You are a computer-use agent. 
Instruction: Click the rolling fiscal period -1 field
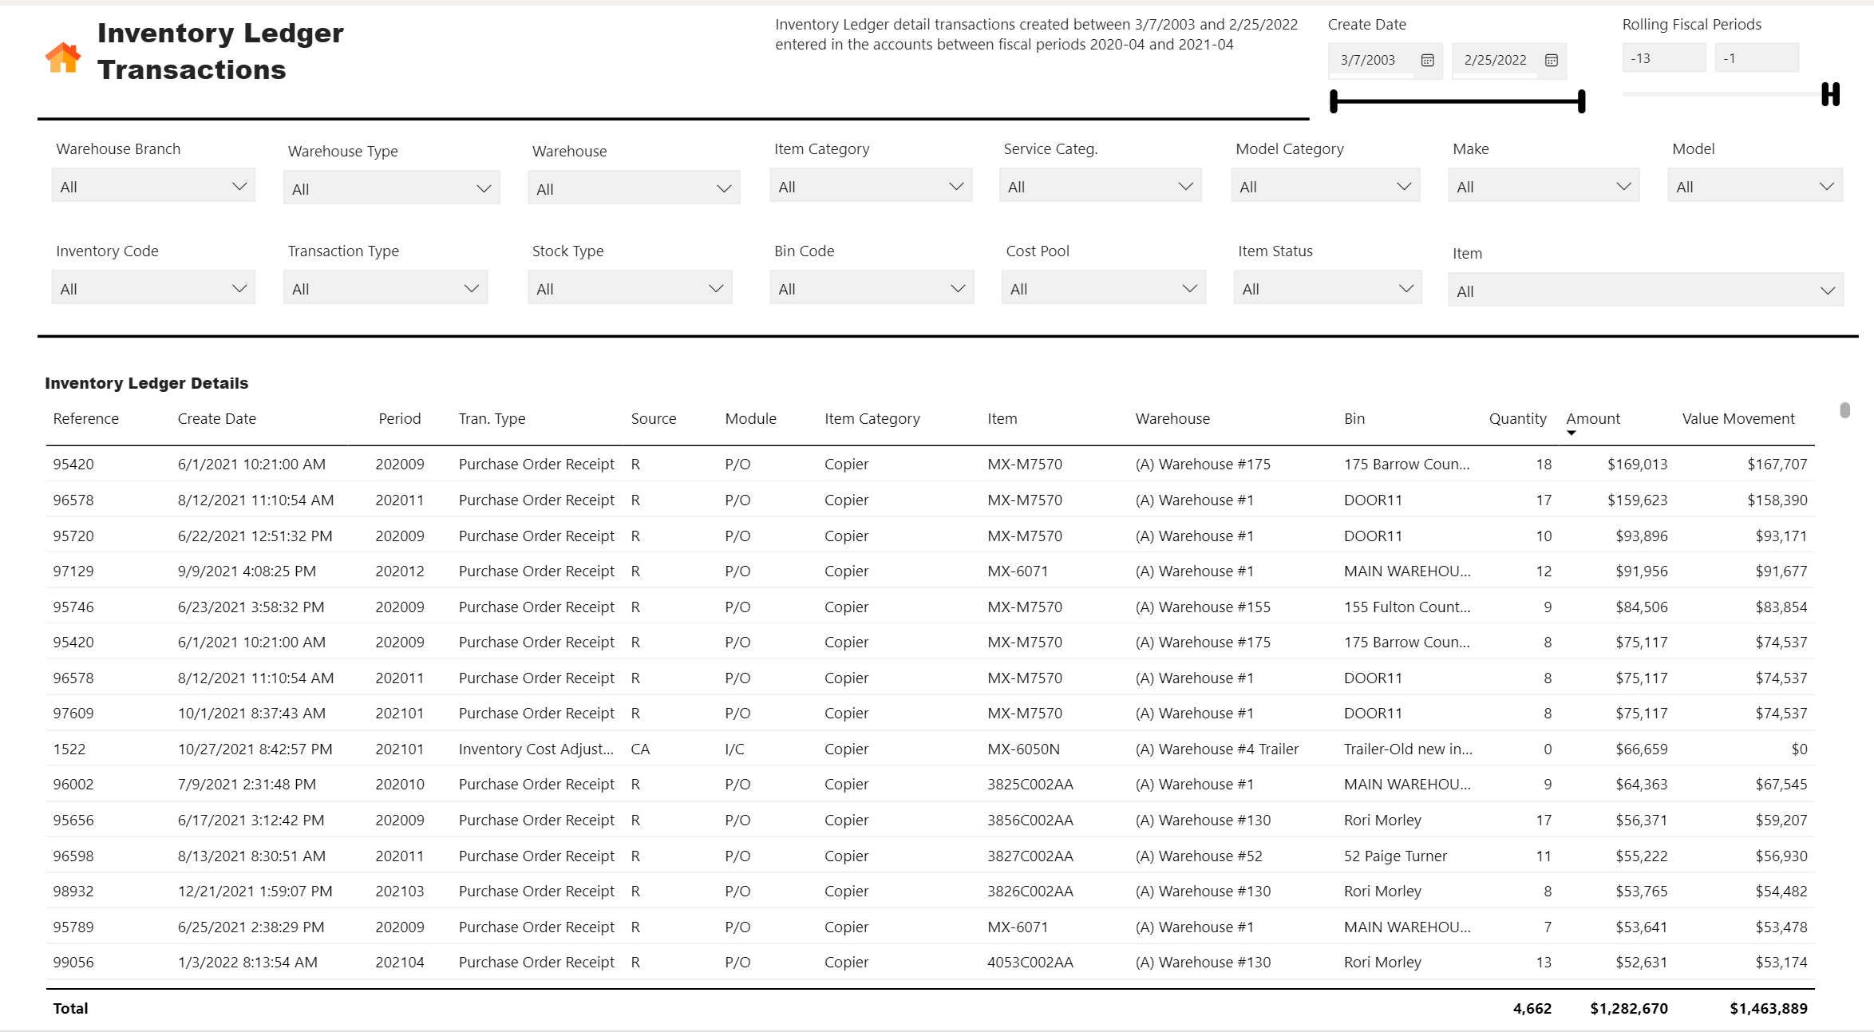(x=1757, y=58)
